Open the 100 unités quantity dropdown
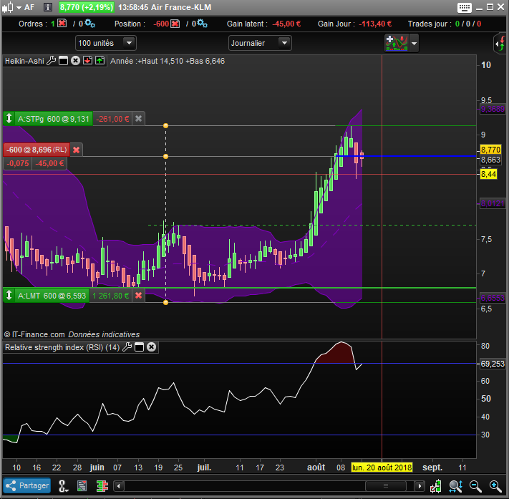509x499 pixels. coord(106,43)
